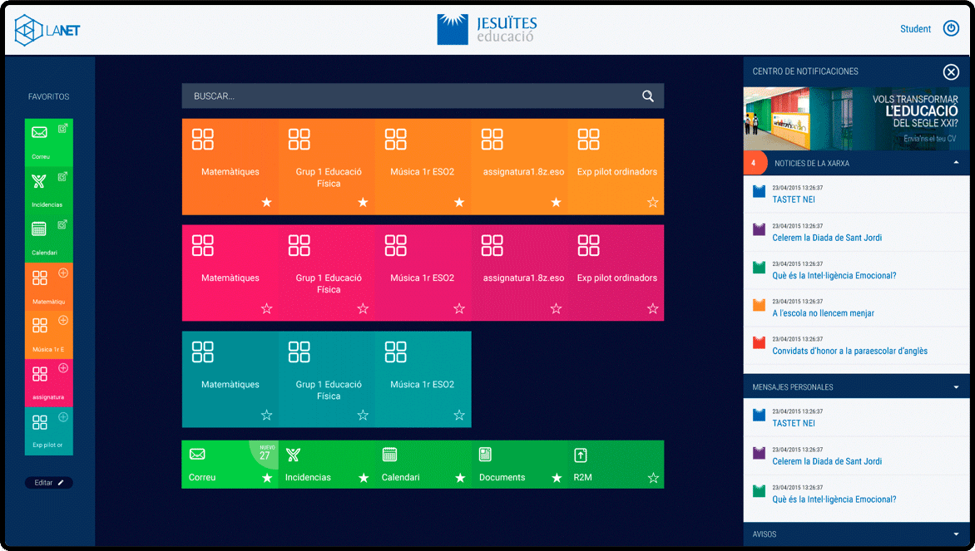Click the LANET logo
Viewport: 975px width, 551px height.
46,28
